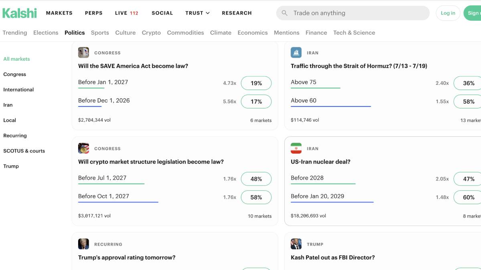Image resolution: width=481 pixels, height=270 pixels.
Task: Click the 19% button for Before Jan 1, 2027
Action: tap(256, 83)
